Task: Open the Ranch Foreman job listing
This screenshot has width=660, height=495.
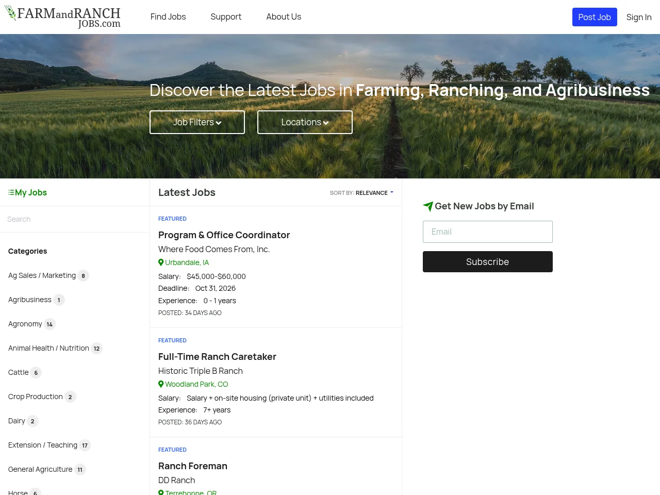Action: [x=193, y=466]
